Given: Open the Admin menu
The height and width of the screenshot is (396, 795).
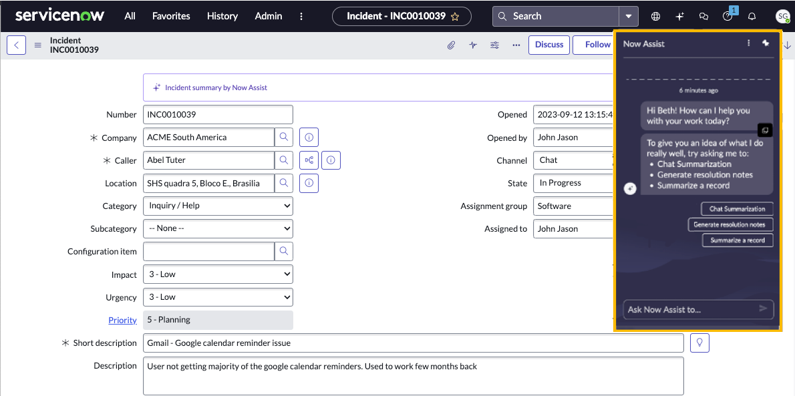Looking at the screenshot, I should (x=269, y=16).
